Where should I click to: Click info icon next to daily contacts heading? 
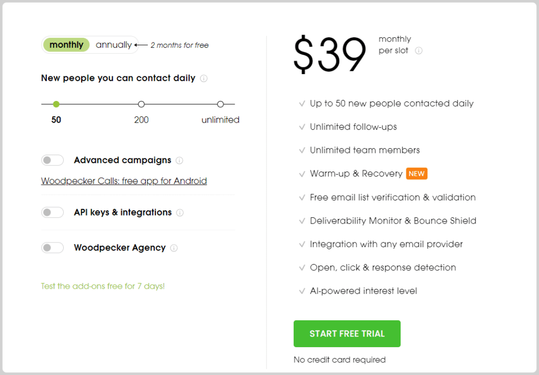tap(204, 79)
